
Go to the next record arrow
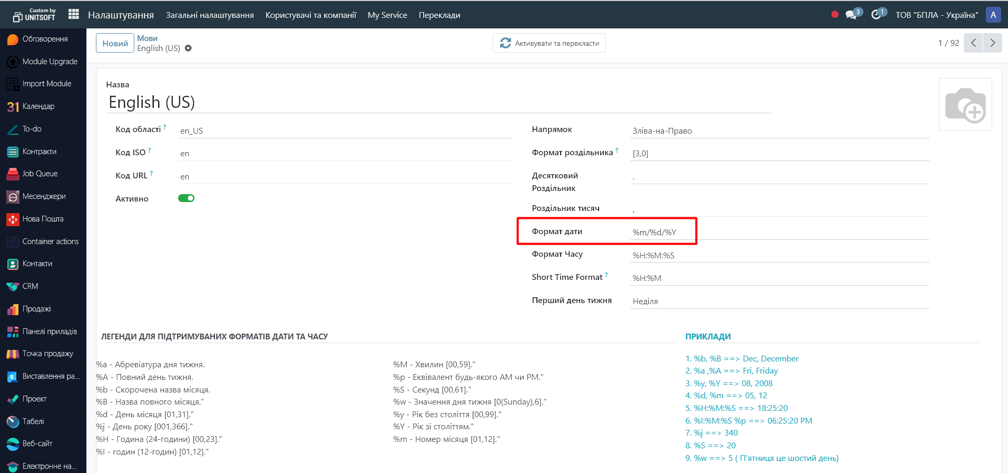(992, 43)
